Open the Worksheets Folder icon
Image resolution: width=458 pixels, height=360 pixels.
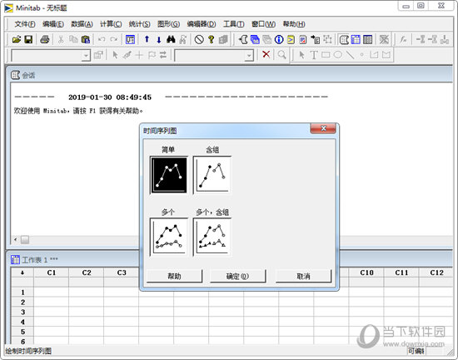pyautogui.click(x=255, y=39)
